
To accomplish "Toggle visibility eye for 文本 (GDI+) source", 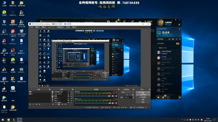I will pos(68,94).
